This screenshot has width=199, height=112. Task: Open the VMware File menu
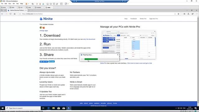pos(2,4)
